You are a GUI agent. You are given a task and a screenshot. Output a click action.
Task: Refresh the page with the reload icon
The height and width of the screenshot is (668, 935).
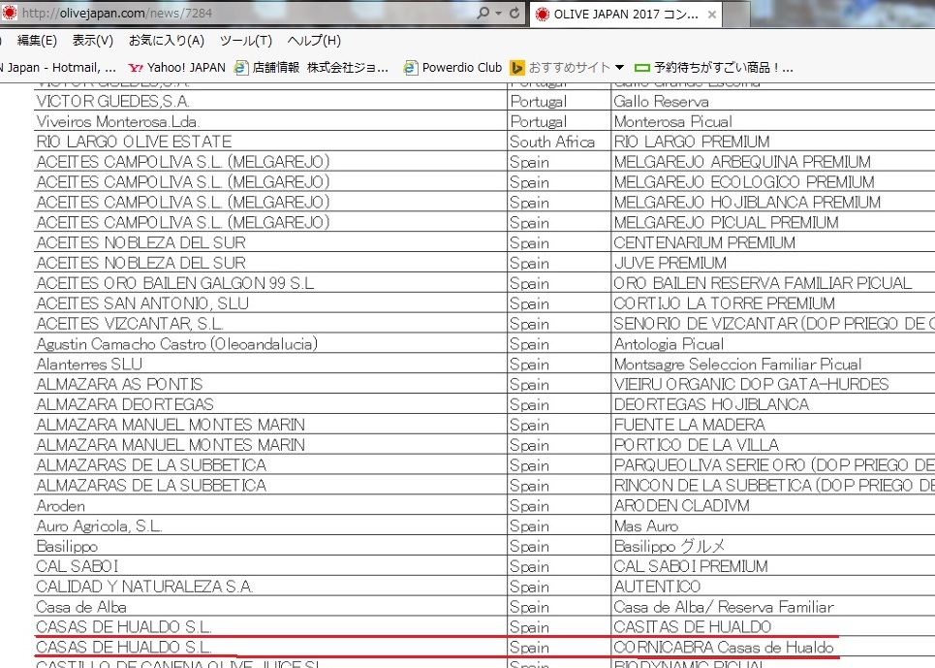click(x=514, y=13)
